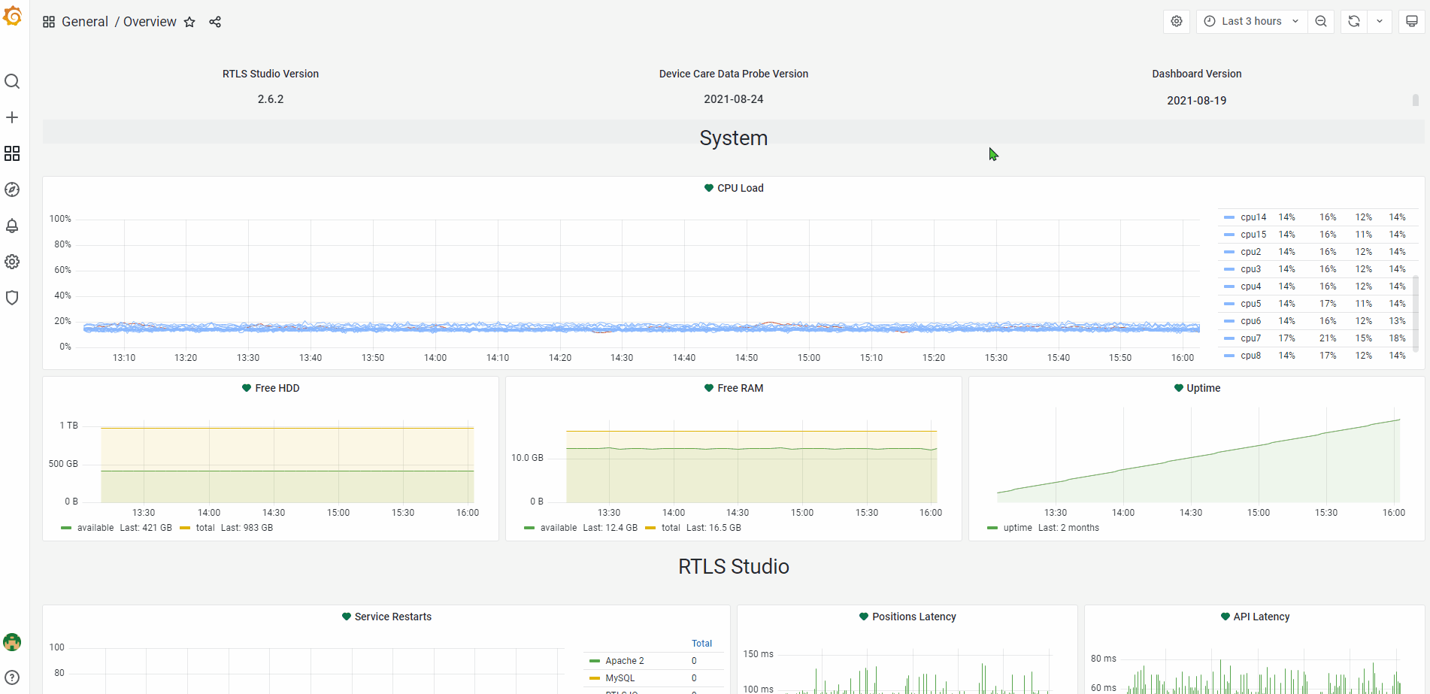Click the Service Restarts heart icon
The height and width of the screenshot is (694, 1430).
pyautogui.click(x=346, y=617)
